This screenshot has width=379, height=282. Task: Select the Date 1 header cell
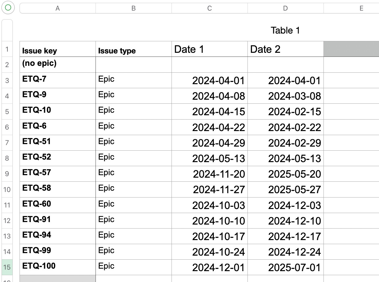210,49
